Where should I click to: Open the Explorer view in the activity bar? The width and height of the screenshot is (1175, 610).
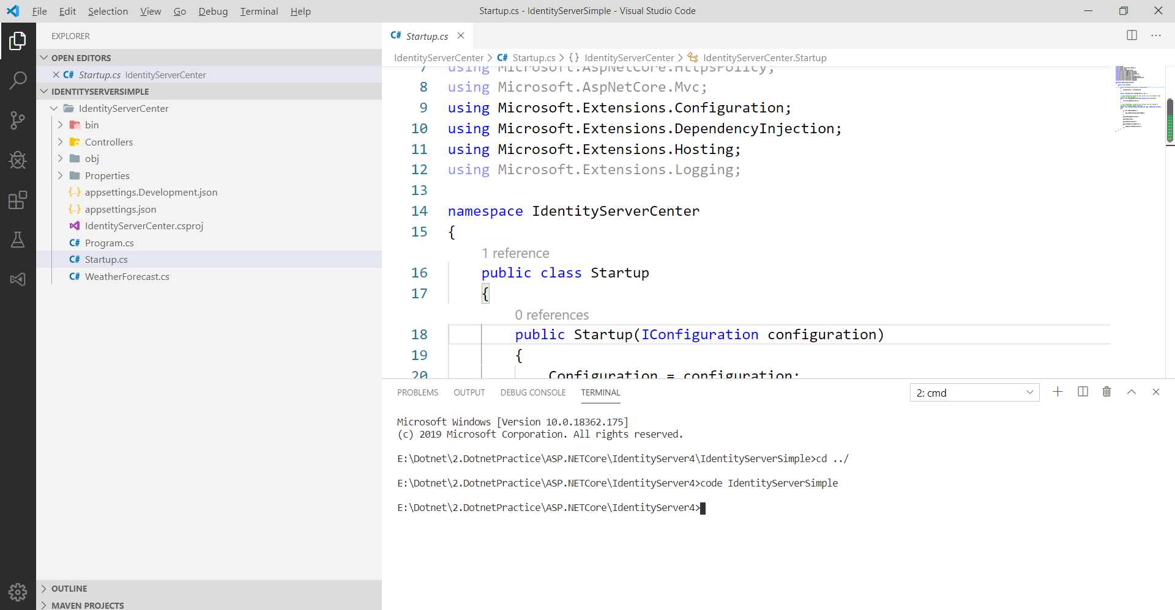18,41
